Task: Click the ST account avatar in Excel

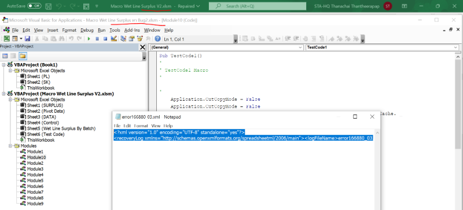Action: 388,6
